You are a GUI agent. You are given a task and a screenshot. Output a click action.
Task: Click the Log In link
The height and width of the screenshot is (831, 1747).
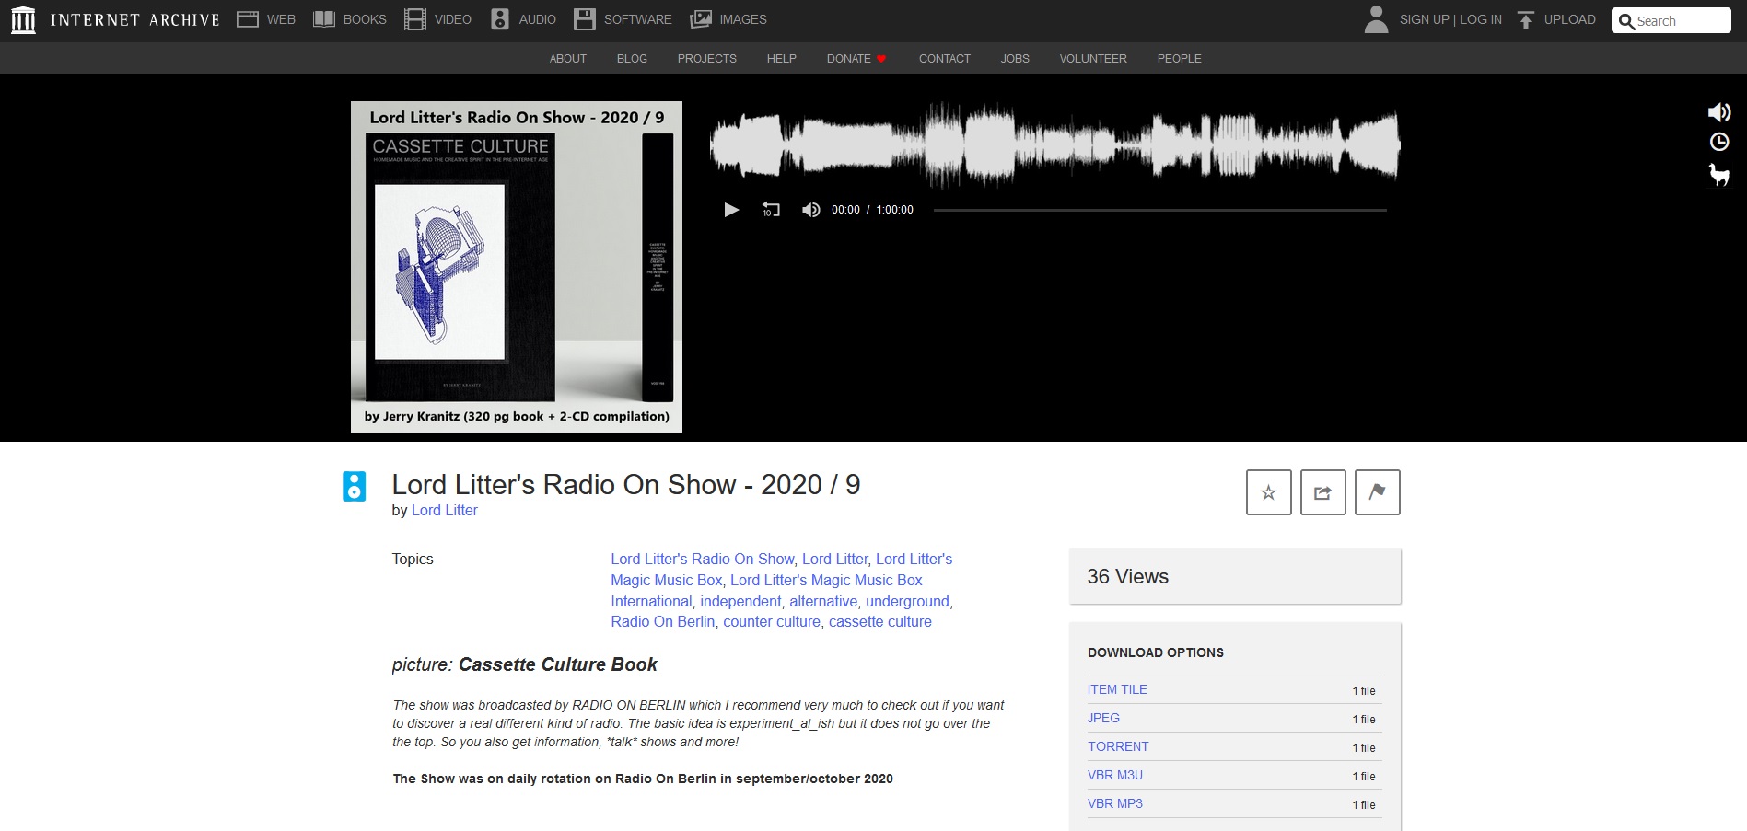pyautogui.click(x=1481, y=19)
